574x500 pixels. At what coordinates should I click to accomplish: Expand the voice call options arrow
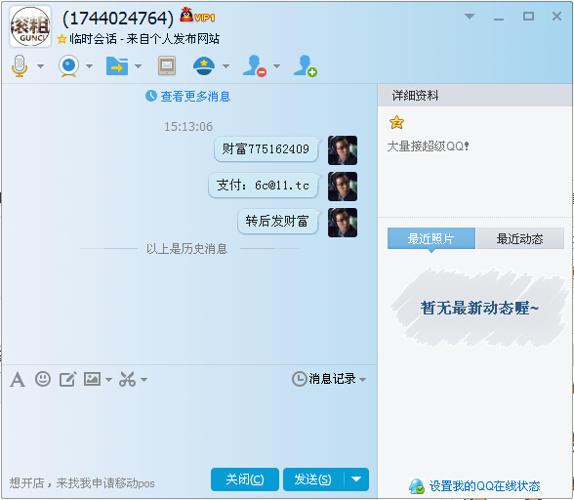click(x=41, y=66)
